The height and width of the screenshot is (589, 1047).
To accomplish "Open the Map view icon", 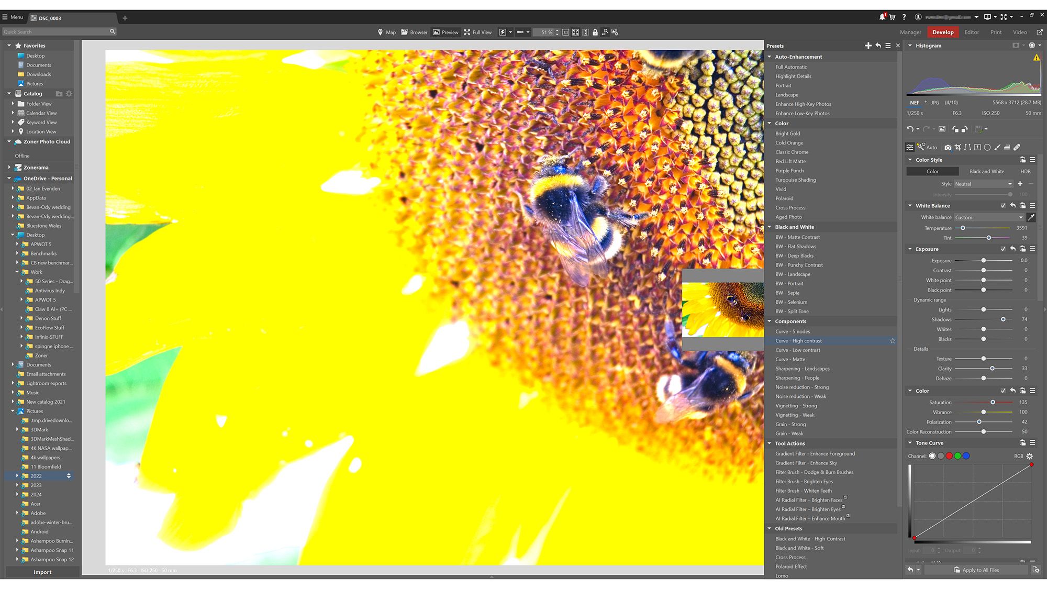I will (x=381, y=32).
